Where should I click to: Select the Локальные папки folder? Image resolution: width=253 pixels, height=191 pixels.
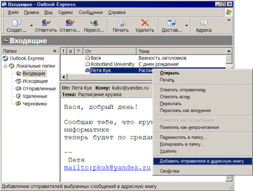(x=35, y=66)
